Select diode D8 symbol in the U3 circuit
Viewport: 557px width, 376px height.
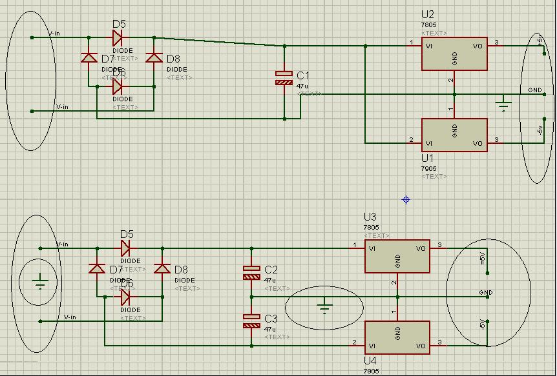[162, 268]
